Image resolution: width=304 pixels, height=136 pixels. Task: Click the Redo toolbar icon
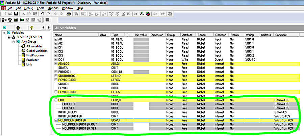tap(48, 14)
